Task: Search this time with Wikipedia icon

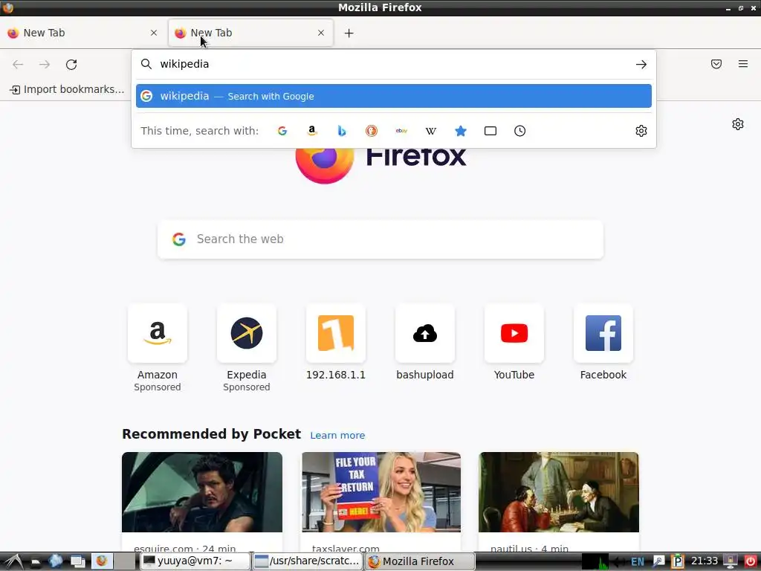Action: [x=431, y=131]
